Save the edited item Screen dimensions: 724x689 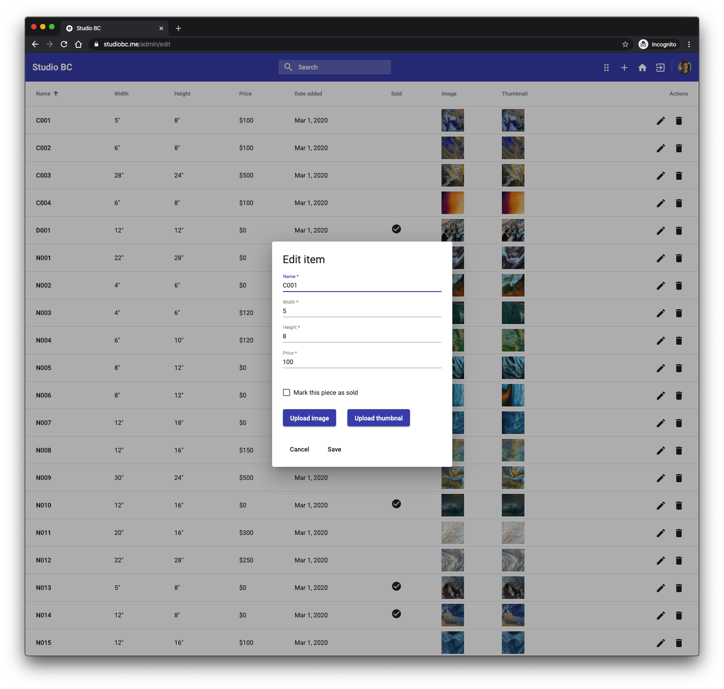[x=334, y=449]
